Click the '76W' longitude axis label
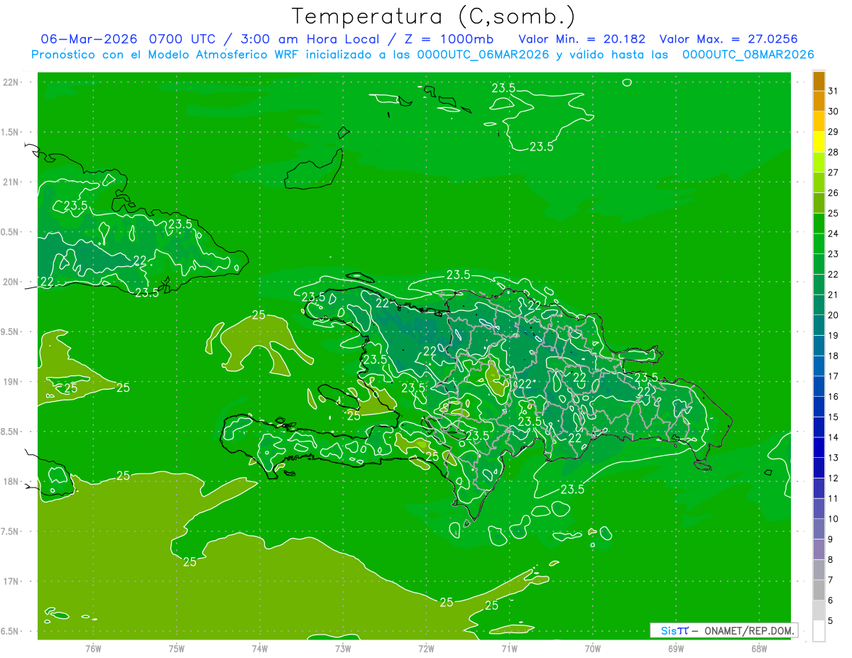This screenshot has width=852, height=658. click(x=93, y=649)
